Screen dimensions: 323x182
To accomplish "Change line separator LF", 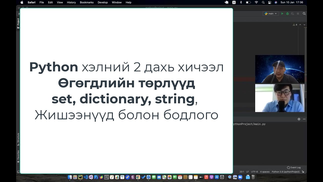I will click(248, 172).
